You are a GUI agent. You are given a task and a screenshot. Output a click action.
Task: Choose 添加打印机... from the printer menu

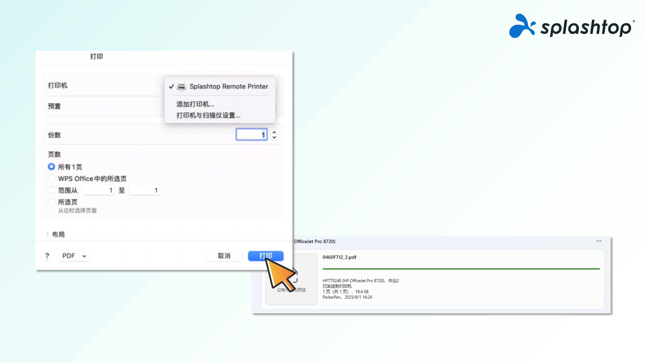point(195,104)
